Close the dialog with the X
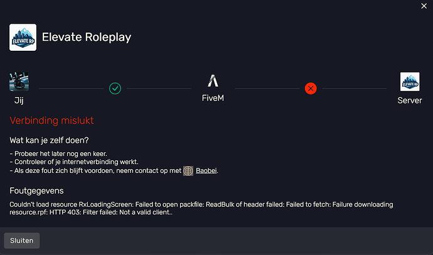This screenshot has width=433, height=255. [x=424, y=6]
